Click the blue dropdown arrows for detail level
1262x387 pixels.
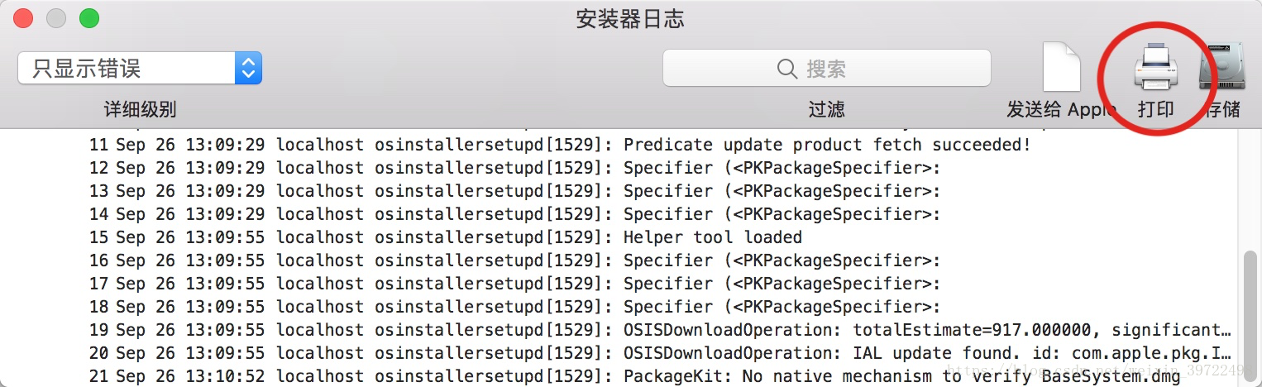(248, 69)
